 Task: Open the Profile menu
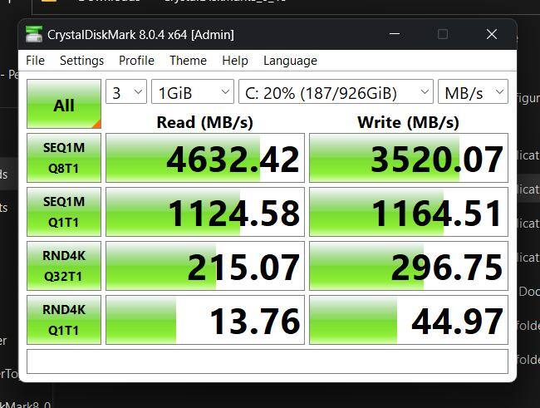pyautogui.click(x=136, y=61)
